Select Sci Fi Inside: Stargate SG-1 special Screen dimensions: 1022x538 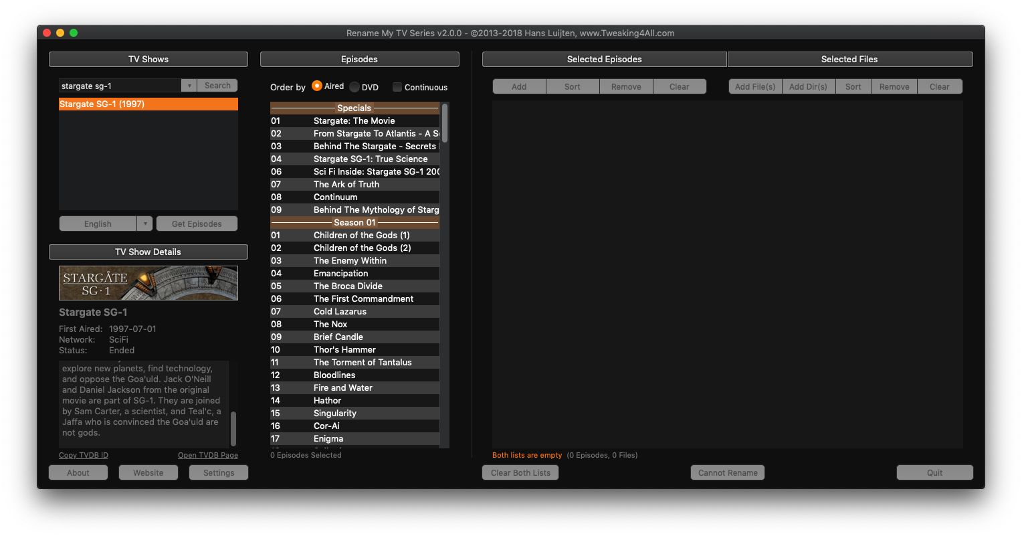[354, 171]
